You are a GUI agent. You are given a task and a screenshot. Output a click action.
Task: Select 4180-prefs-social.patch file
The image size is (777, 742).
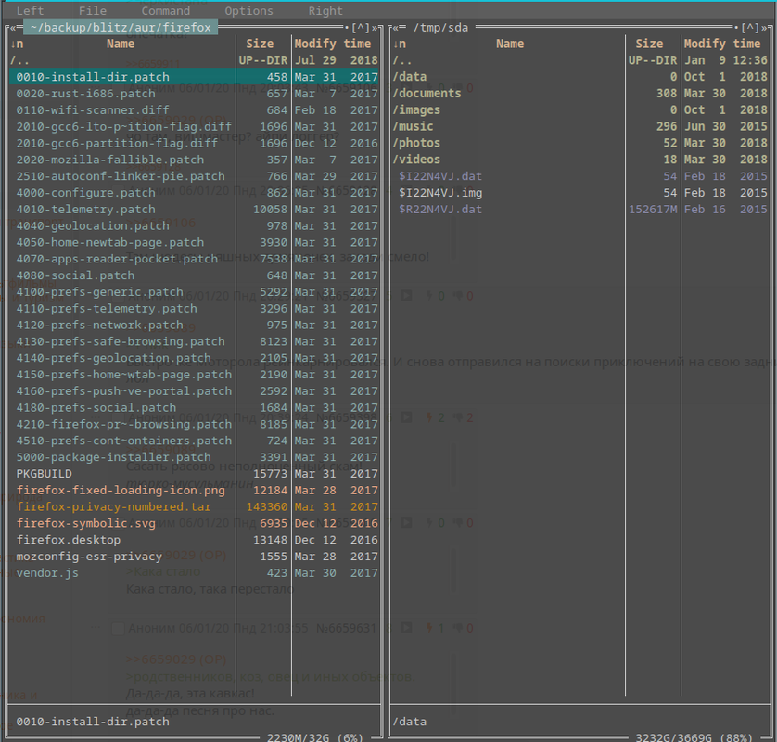tap(194, 407)
